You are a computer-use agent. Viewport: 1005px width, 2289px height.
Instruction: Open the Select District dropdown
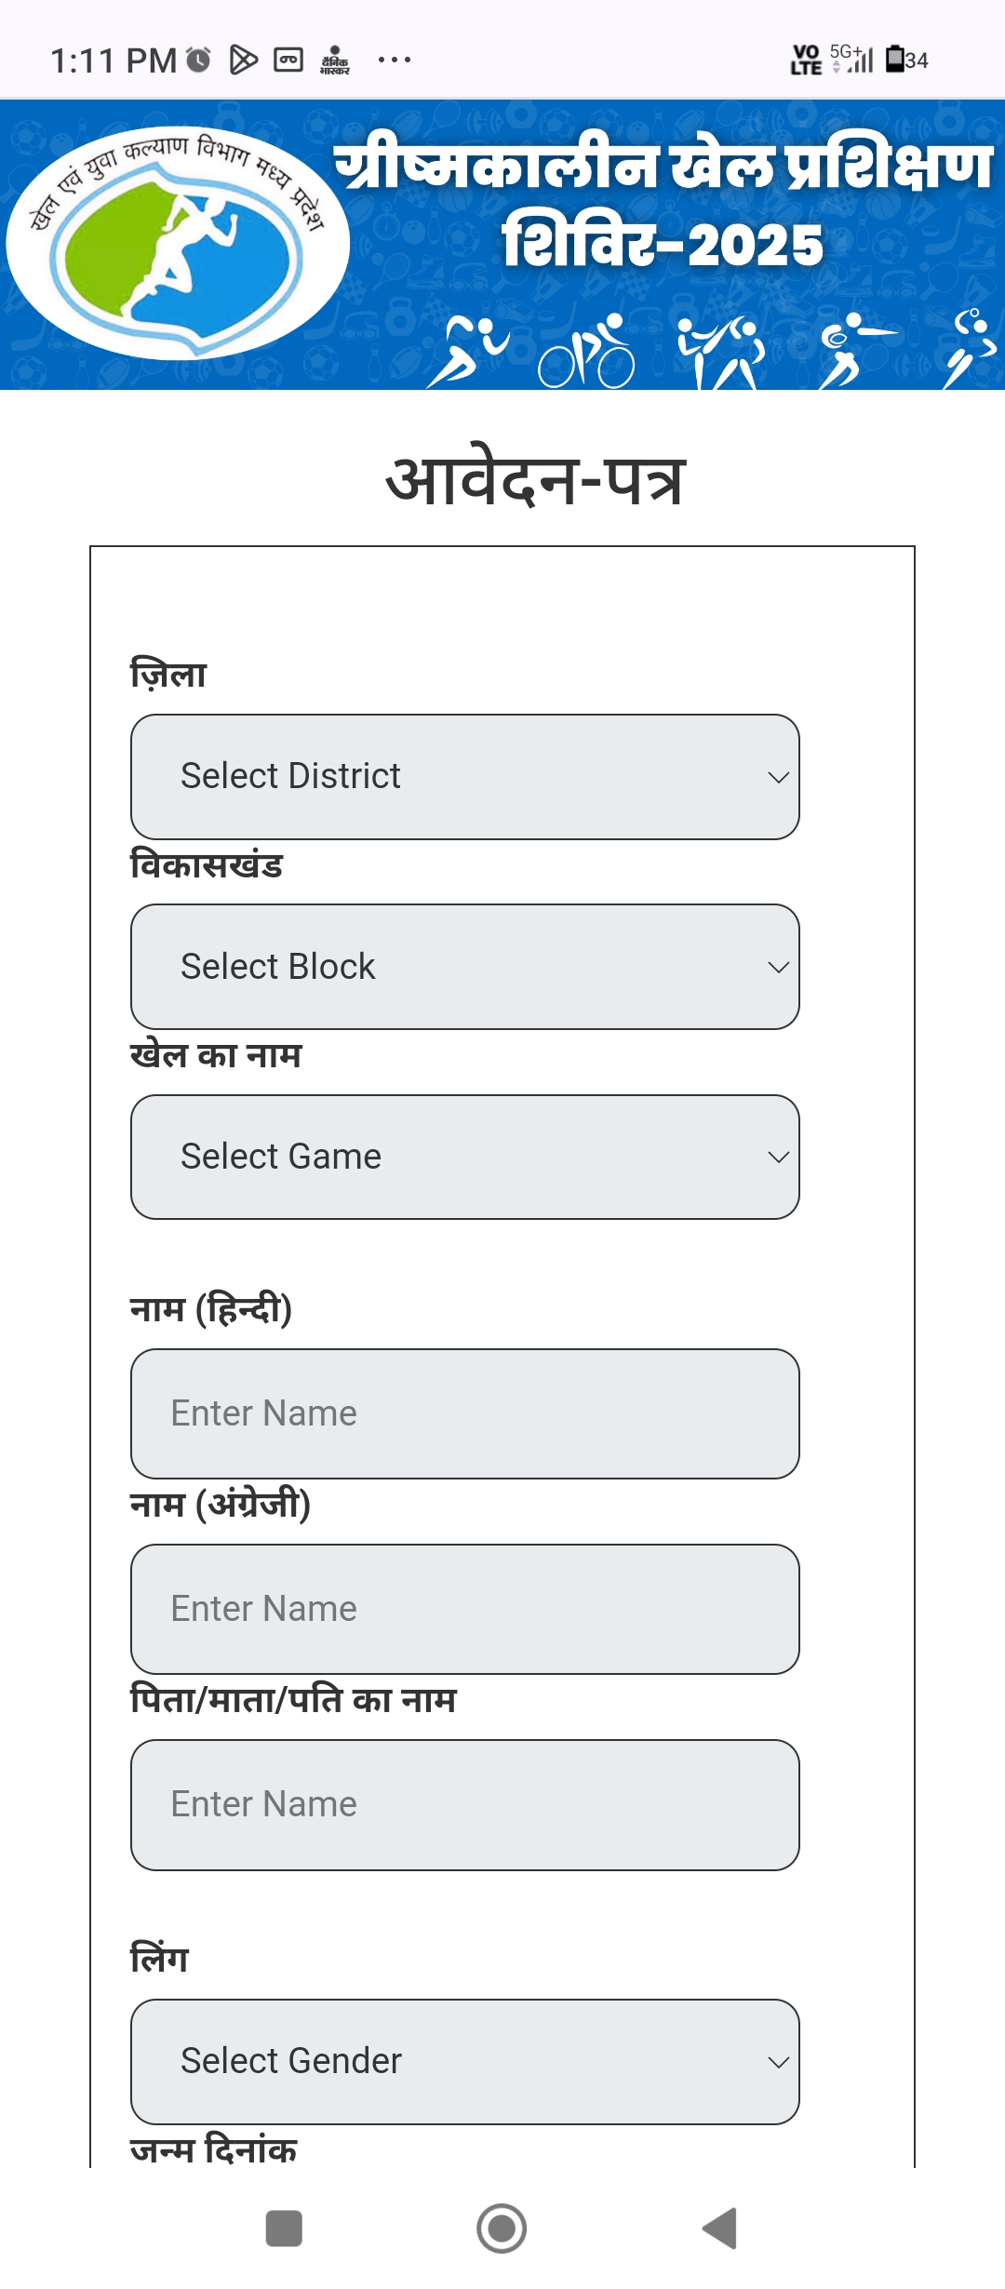[x=465, y=777]
